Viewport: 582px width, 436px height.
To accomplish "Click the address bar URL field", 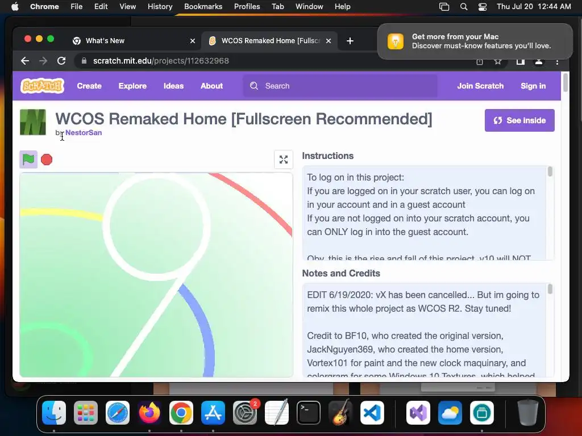I will click(x=275, y=61).
